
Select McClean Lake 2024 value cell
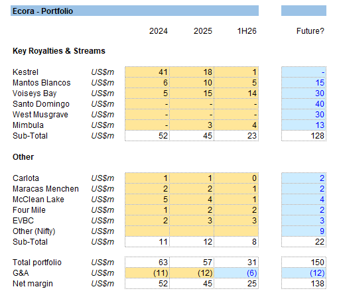147,200
